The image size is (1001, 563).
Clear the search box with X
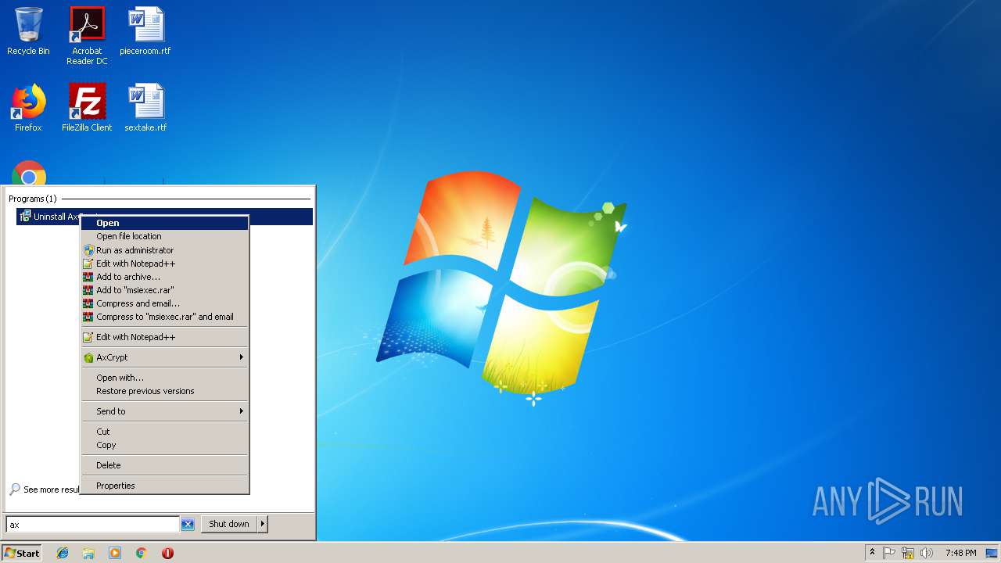188,525
